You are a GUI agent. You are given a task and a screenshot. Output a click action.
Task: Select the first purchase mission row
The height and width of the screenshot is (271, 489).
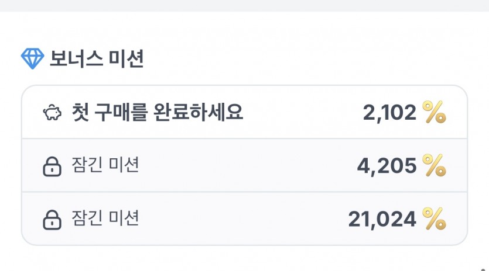coord(245,112)
